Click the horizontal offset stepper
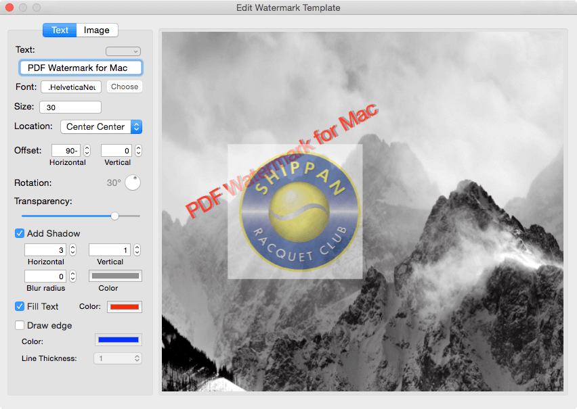The width and height of the screenshot is (577, 409). (87, 151)
